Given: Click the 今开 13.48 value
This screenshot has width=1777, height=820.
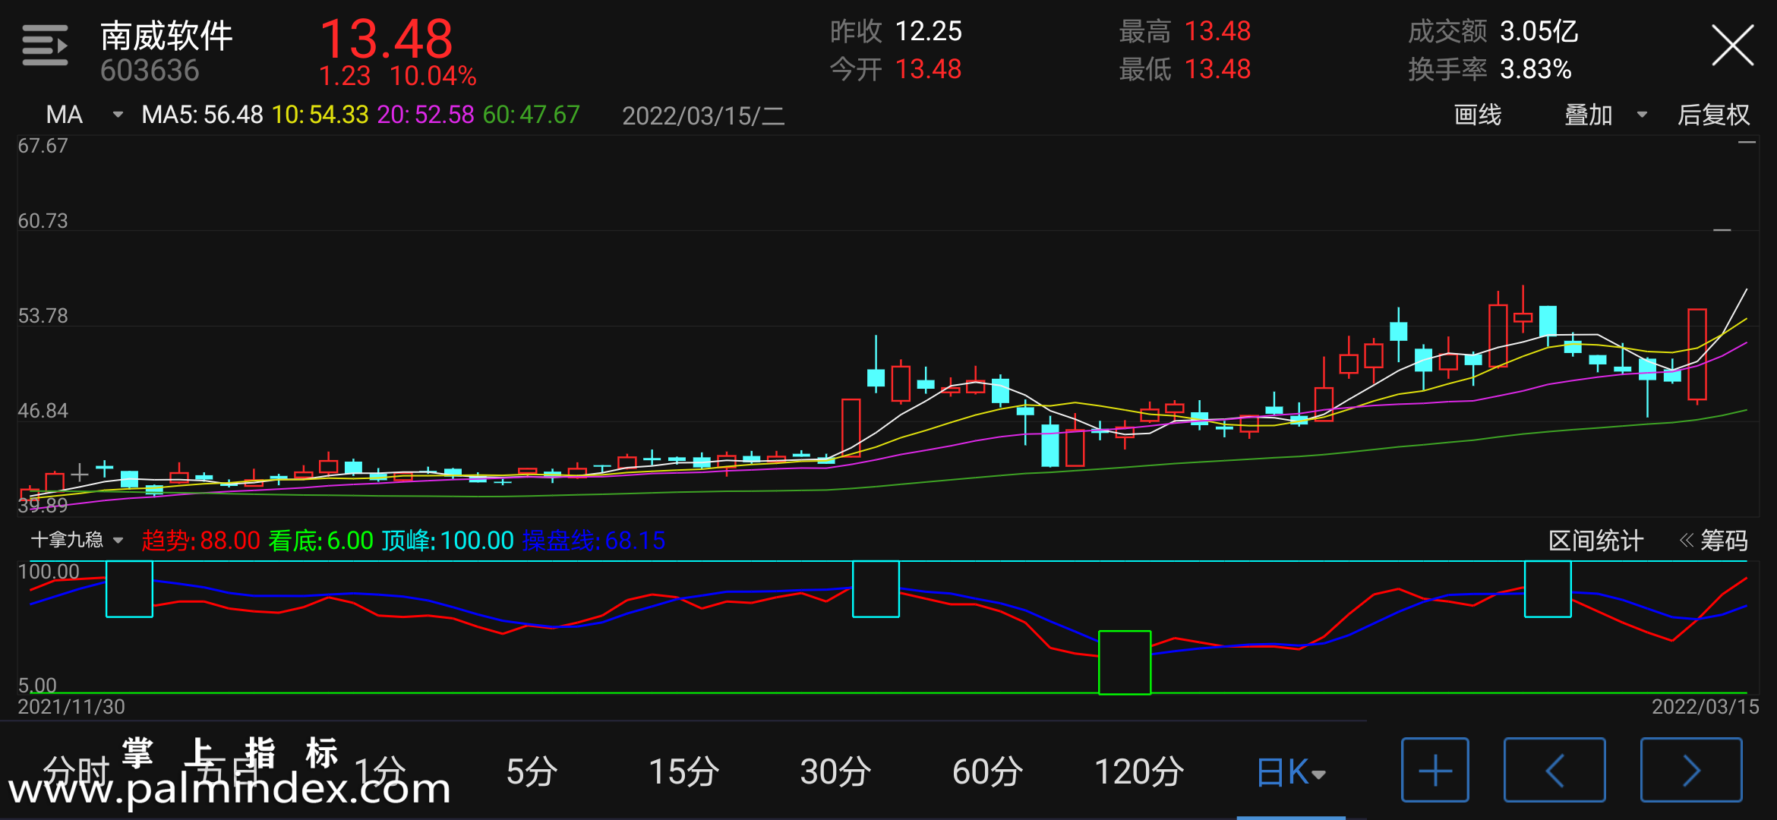Looking at the screenshot, I should [x=928, y=70].
